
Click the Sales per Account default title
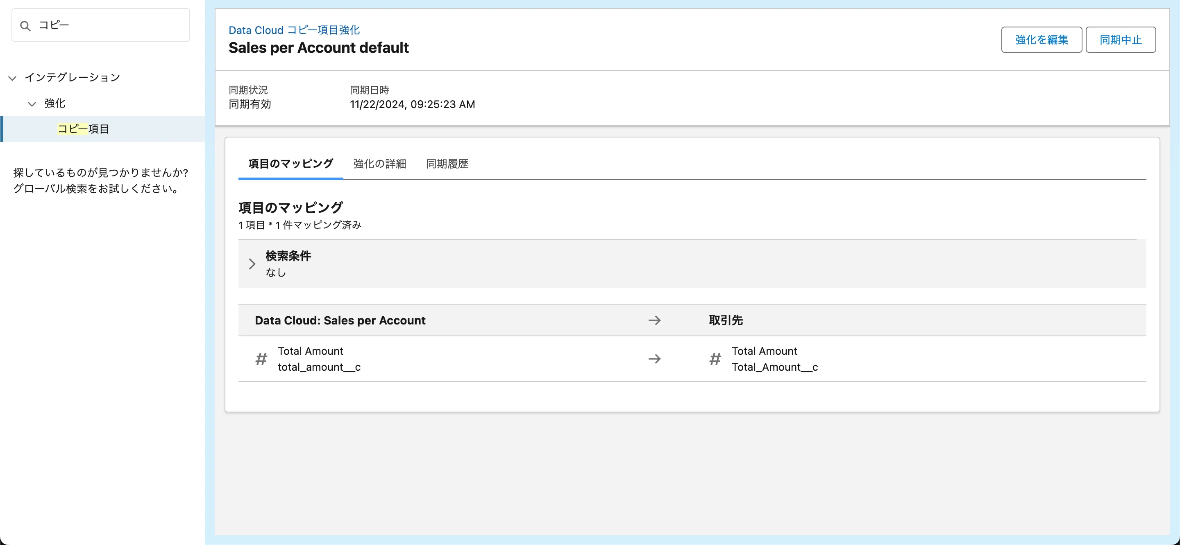tap(318, 47)
